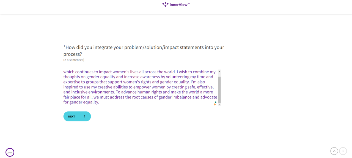Click the circled up-arrow previous question button
This screenshot has width=352, height=158.
(x=334, y=151)
